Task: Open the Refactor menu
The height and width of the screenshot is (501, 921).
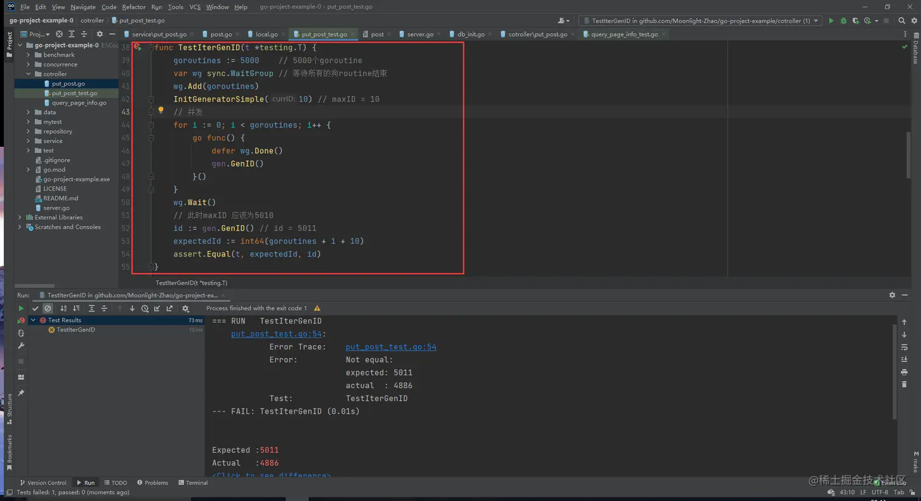Action: click(133, 7)
